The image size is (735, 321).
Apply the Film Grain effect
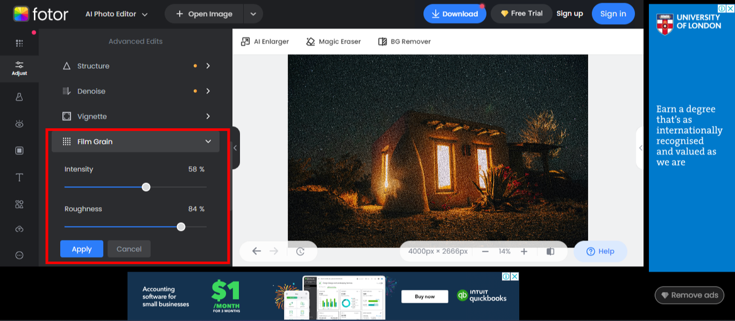tap(82, 249)
